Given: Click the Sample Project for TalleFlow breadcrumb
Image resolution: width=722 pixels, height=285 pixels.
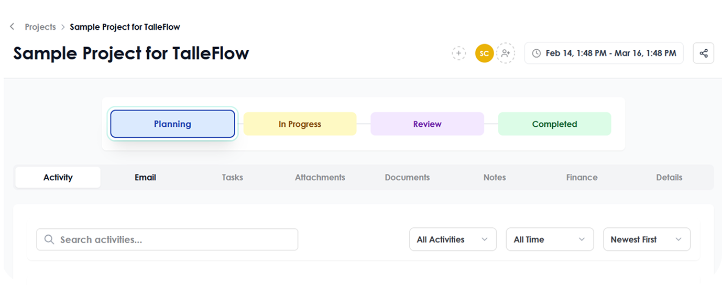Looking at the screenshot, I should (125, 27).
